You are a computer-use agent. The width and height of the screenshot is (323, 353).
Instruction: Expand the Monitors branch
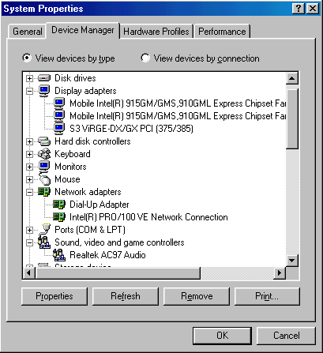[29, 167]
